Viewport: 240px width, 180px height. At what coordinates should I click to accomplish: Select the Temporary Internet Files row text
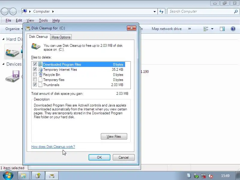pyautogui.click(x=60, y=70)
